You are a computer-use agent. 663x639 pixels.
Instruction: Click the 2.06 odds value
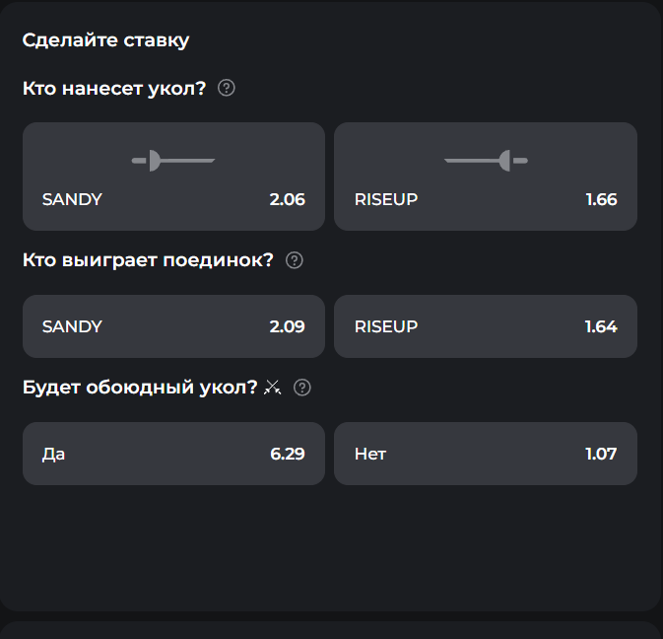click(287, 199)
